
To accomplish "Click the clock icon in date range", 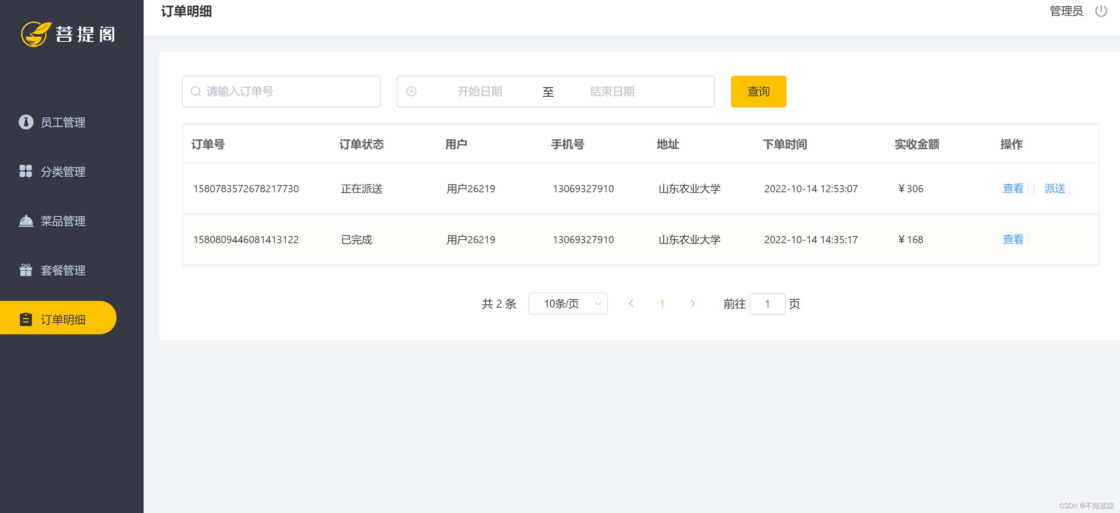I will (x=411, y=91).
